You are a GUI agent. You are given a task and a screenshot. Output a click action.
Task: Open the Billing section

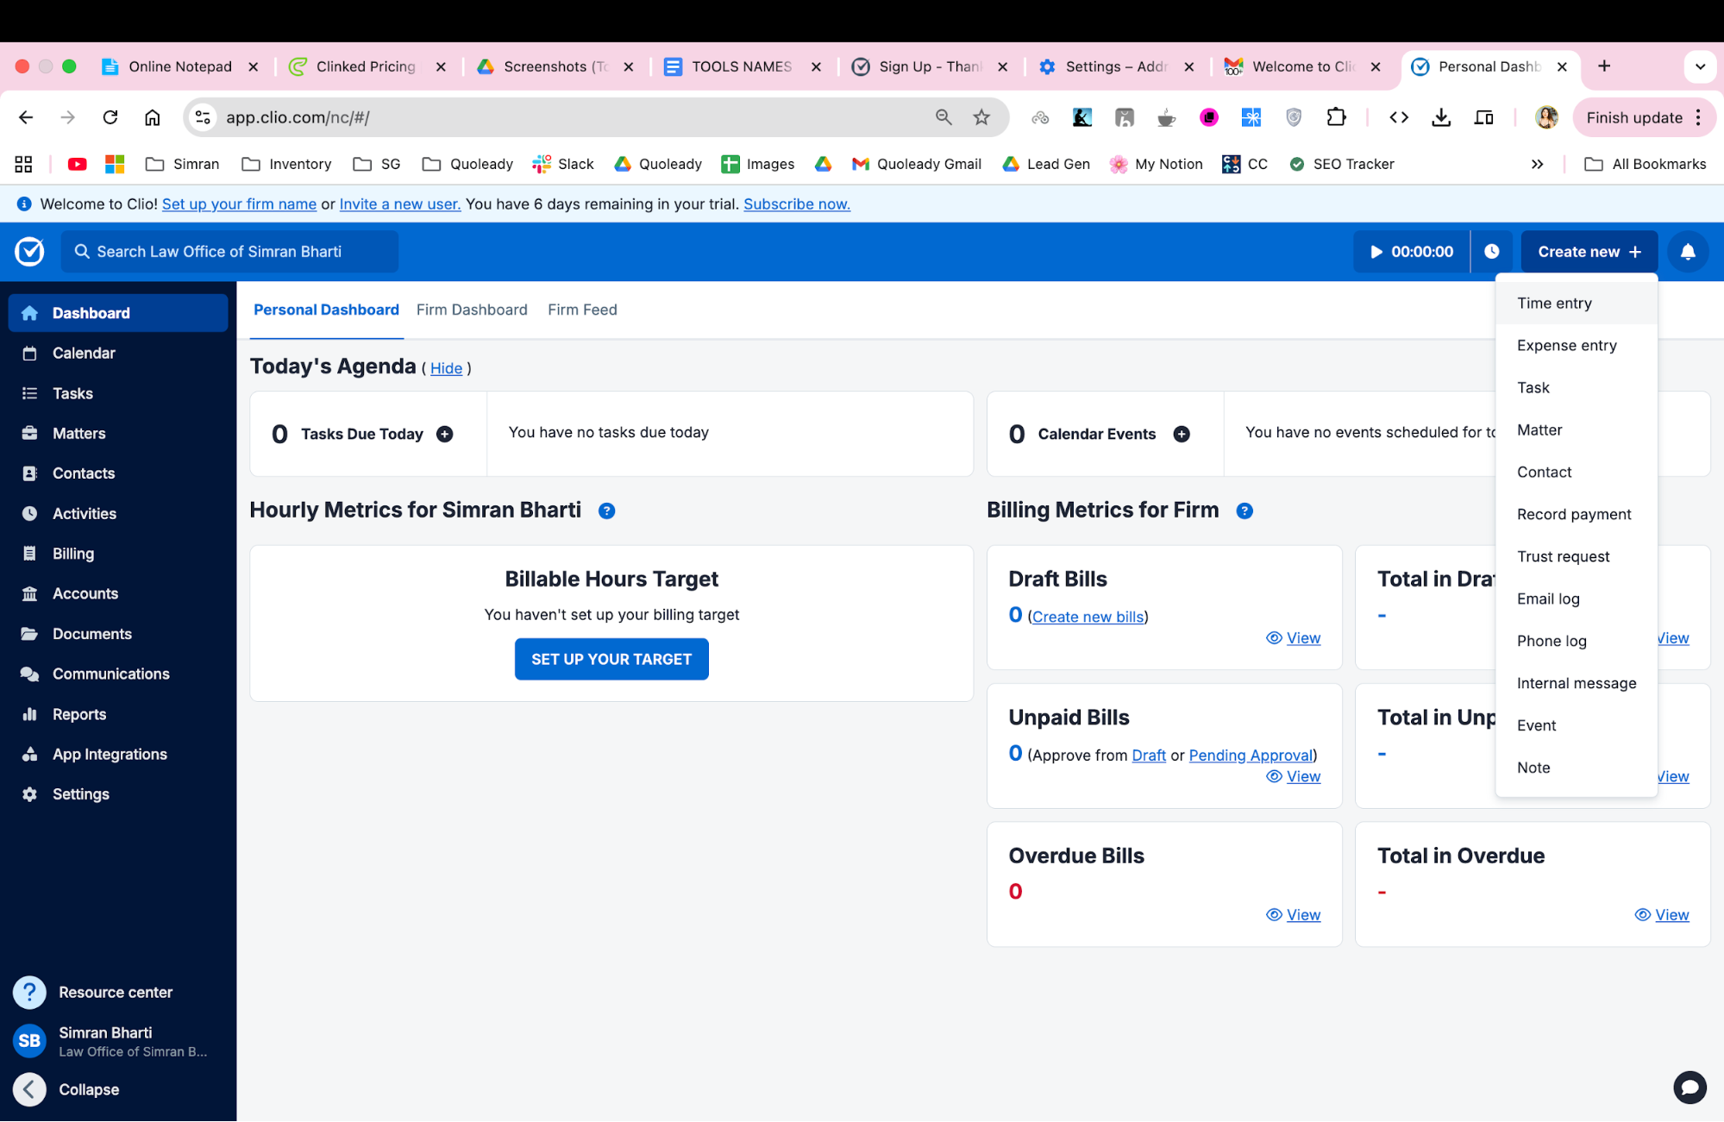click(72, 553)
